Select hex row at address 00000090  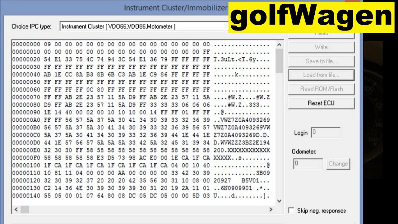(141, 113)
